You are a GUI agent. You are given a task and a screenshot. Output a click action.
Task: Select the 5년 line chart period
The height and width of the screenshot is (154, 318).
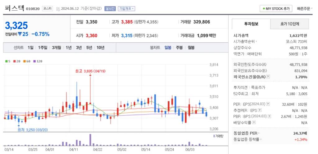[x=89, y=48]
